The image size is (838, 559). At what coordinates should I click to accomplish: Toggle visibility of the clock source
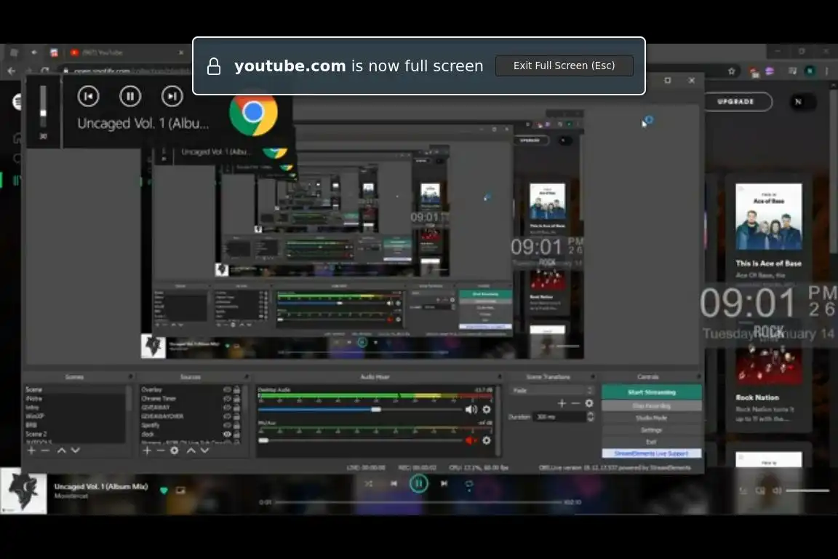point(227,434)
